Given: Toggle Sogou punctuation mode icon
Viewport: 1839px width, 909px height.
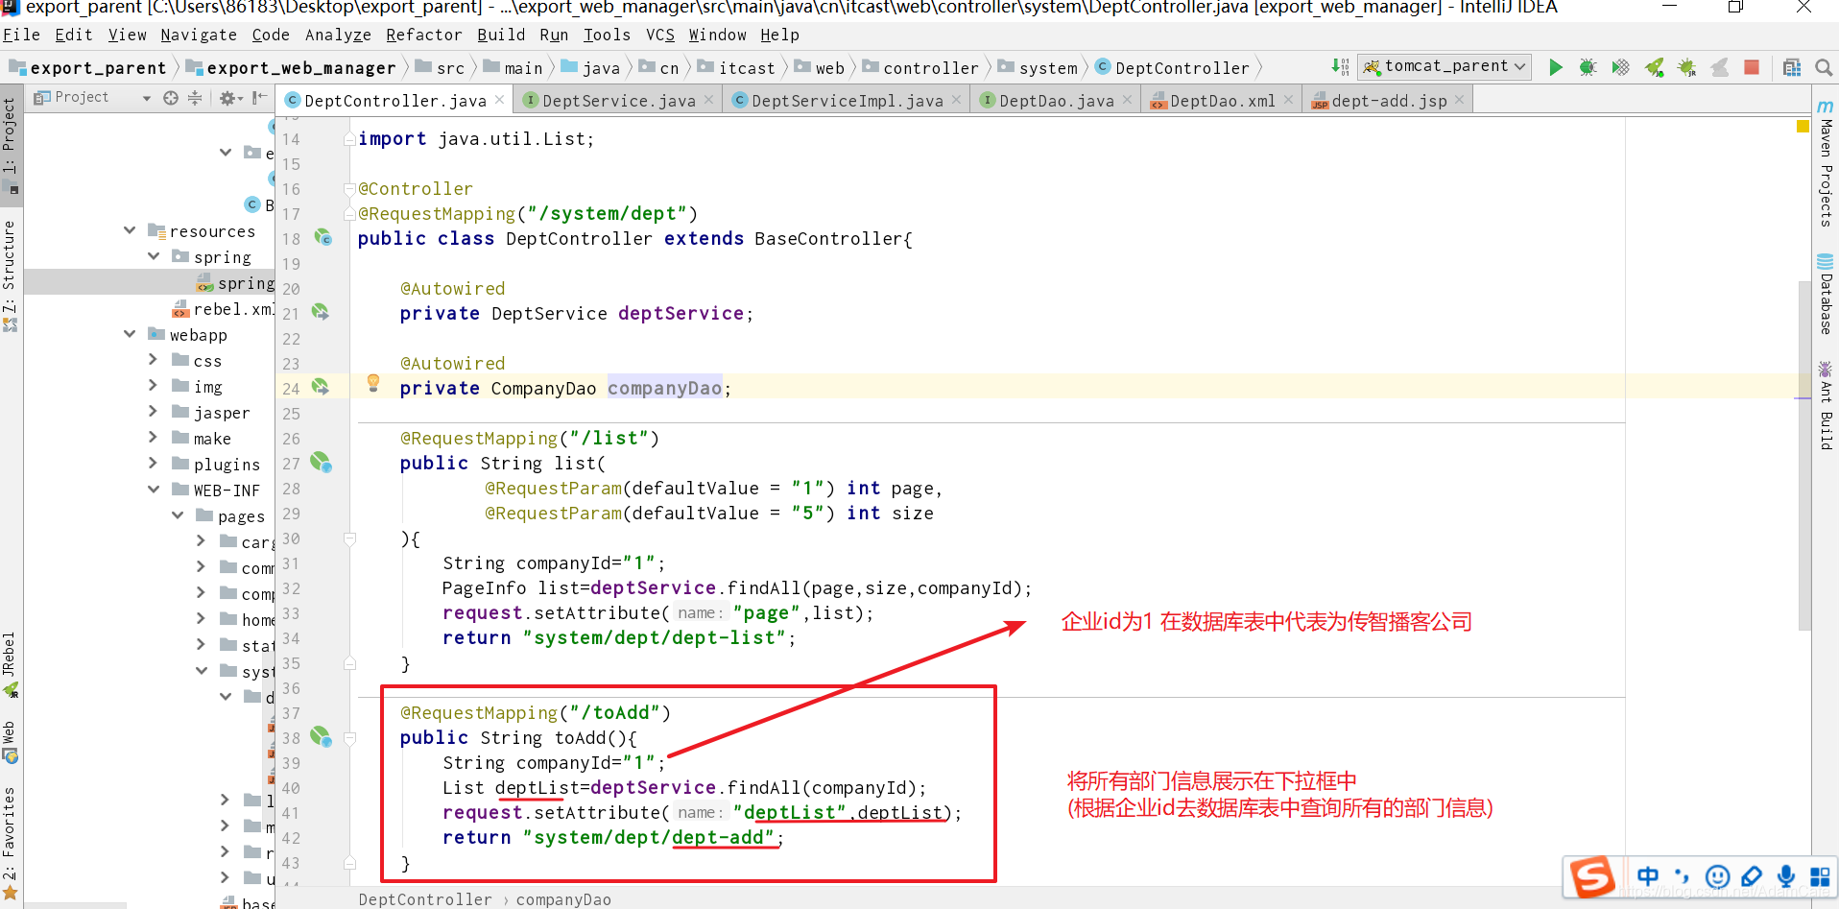Looking at the screenshot, I should click(1682, 876).
